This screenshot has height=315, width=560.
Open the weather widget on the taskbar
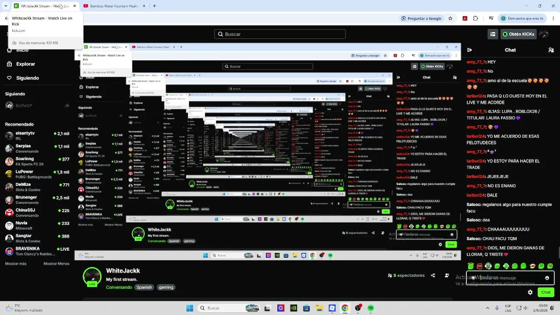(24, 308)
